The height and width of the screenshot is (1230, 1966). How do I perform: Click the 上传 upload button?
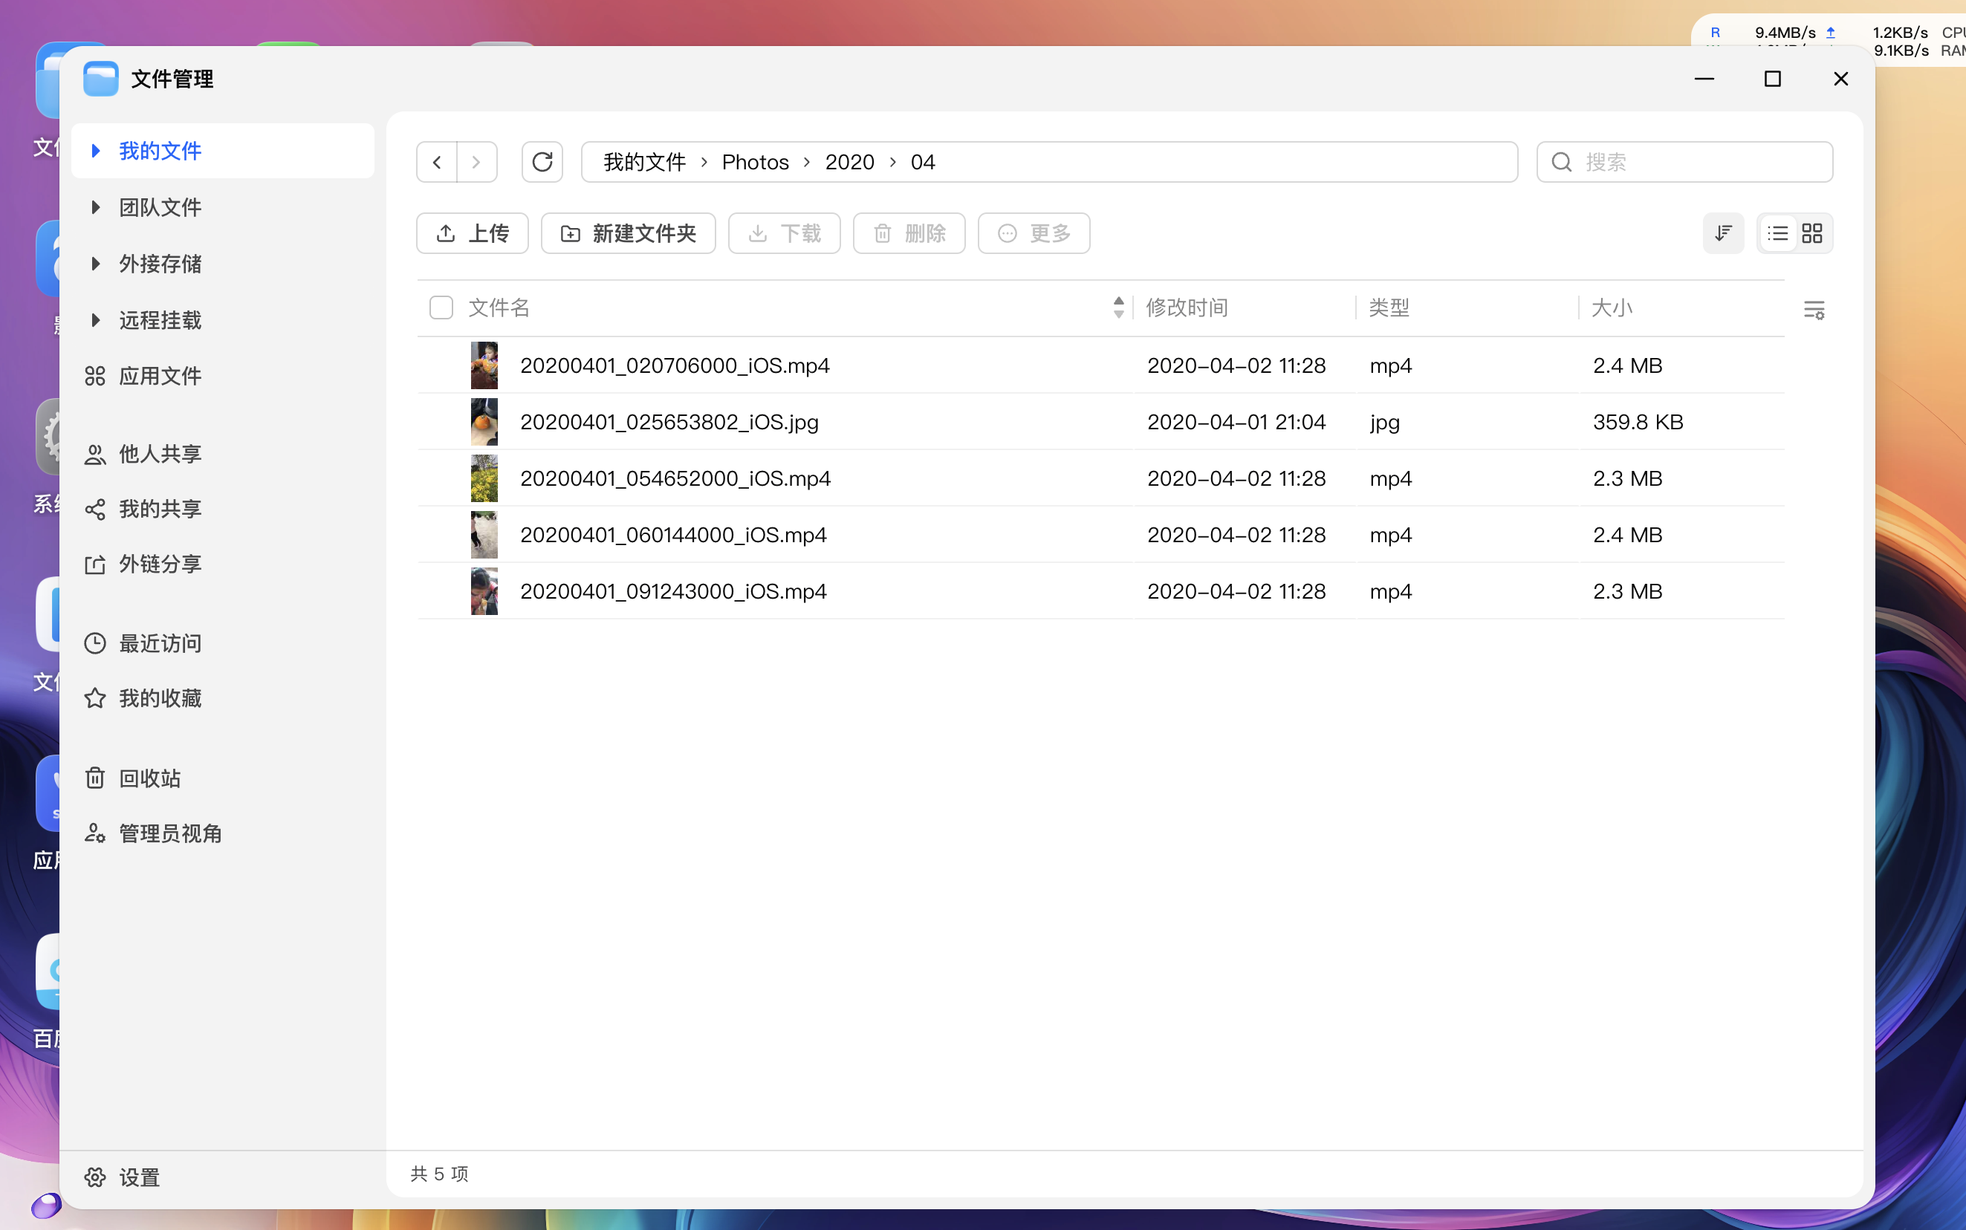pos(472,233)
